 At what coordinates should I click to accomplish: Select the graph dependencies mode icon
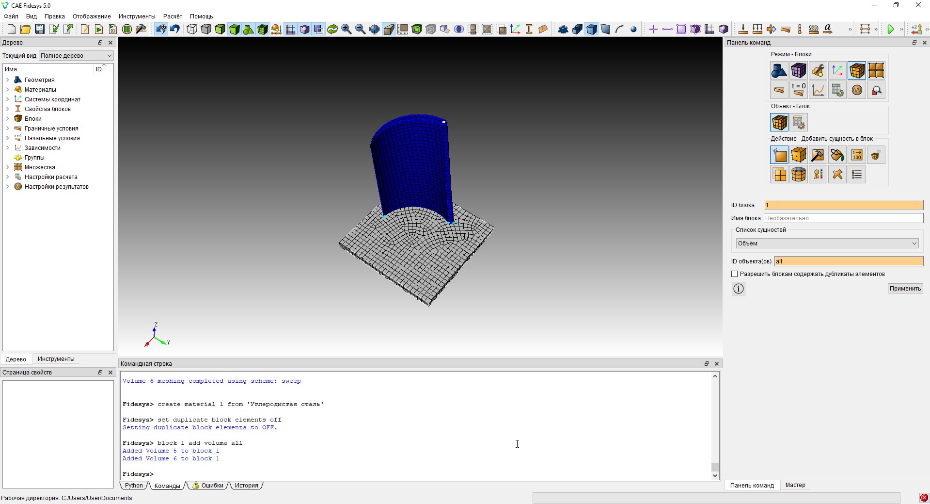tap(818, 90)
